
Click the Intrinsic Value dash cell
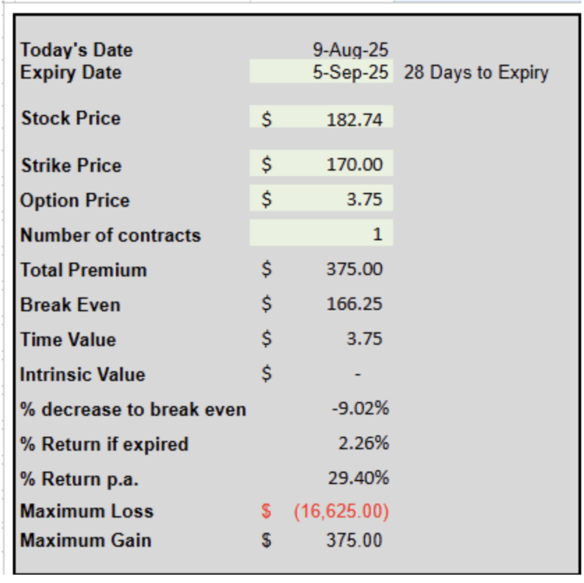321,374
